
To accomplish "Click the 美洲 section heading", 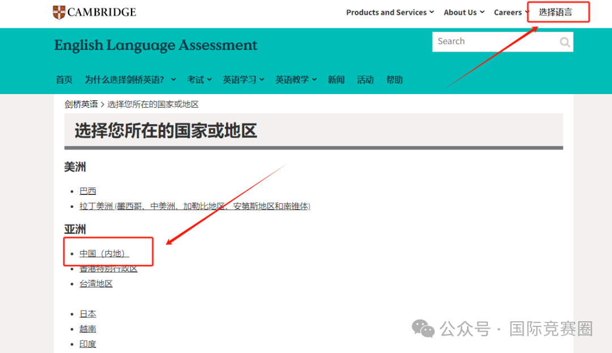I will point(75,167).
